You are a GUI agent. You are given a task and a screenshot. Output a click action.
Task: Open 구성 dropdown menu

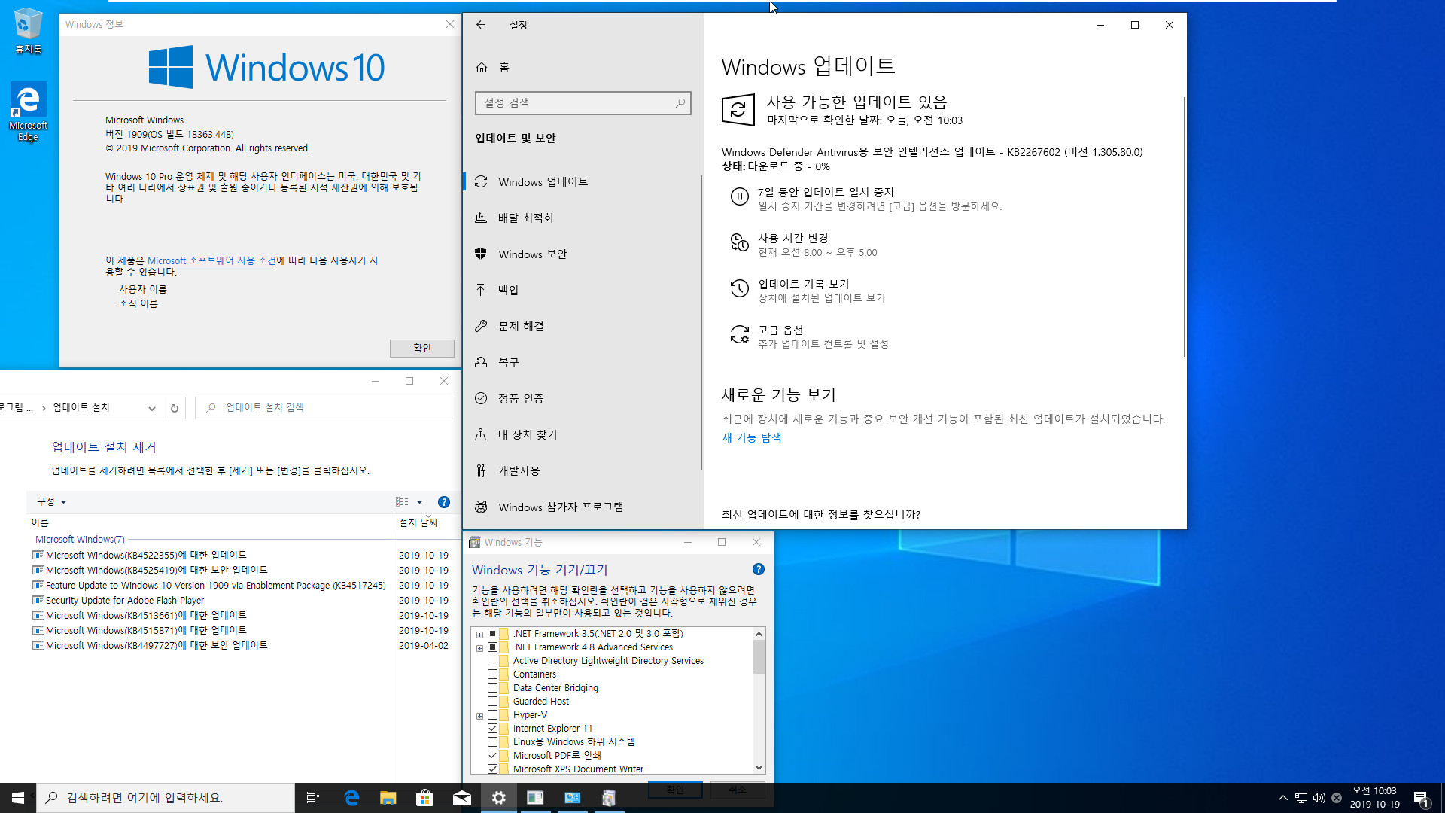tap(52, 502)
